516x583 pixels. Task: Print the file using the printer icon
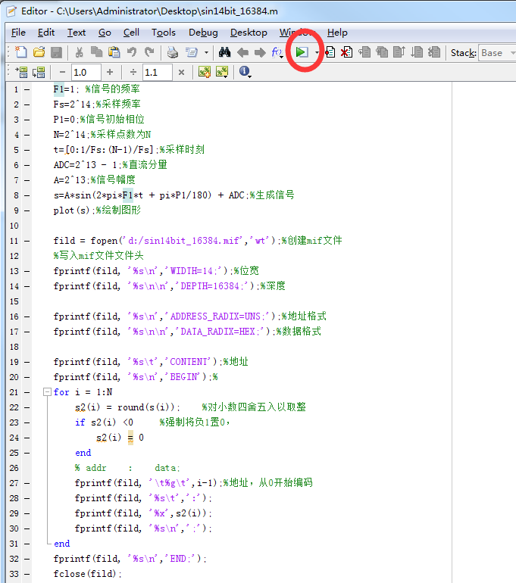[x=172, y=52]
